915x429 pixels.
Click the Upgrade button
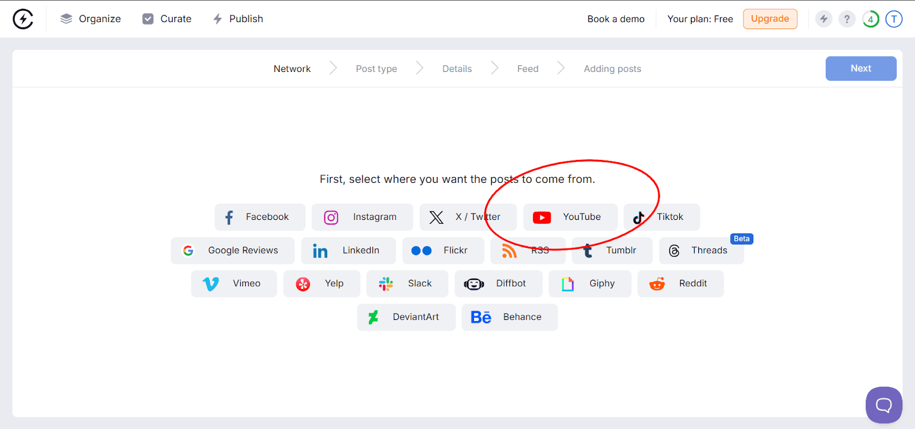pos(770,19)
